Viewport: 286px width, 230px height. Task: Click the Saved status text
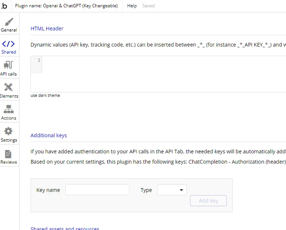[x=148, y=6]
